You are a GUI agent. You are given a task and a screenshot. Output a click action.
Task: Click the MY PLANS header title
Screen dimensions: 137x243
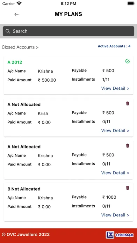(68, 14)
